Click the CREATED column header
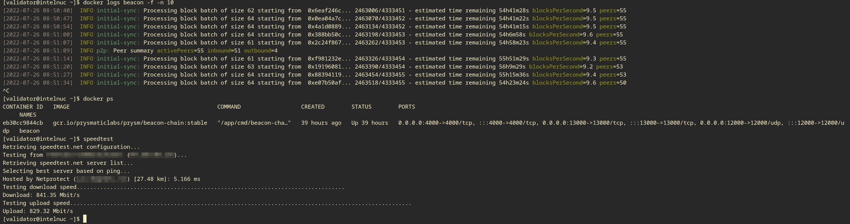This screenshot has width=850, height=224. click(313, 107)
